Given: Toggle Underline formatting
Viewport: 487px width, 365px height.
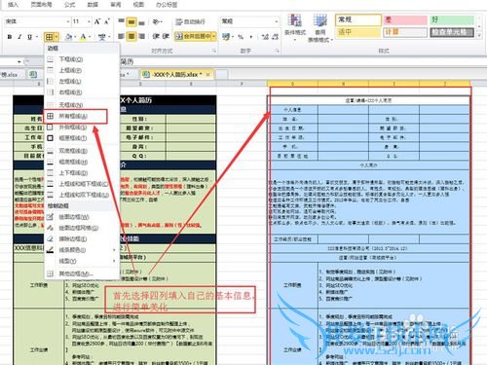Looking at the screenshot, I should (x=29, y=37).
